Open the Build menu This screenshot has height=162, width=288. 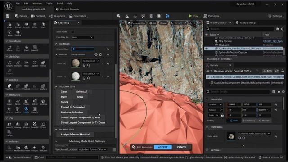[x=60, y=4]
